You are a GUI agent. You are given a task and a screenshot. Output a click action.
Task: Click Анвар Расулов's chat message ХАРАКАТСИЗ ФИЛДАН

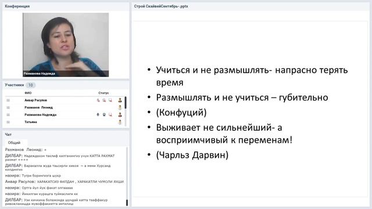coord(65,182)
